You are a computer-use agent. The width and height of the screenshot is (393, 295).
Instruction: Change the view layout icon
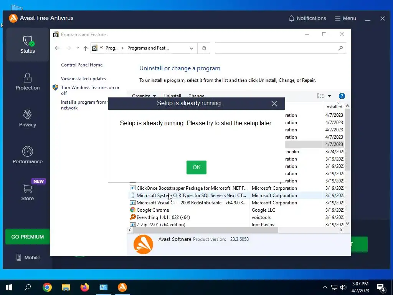tap(320, 96)
